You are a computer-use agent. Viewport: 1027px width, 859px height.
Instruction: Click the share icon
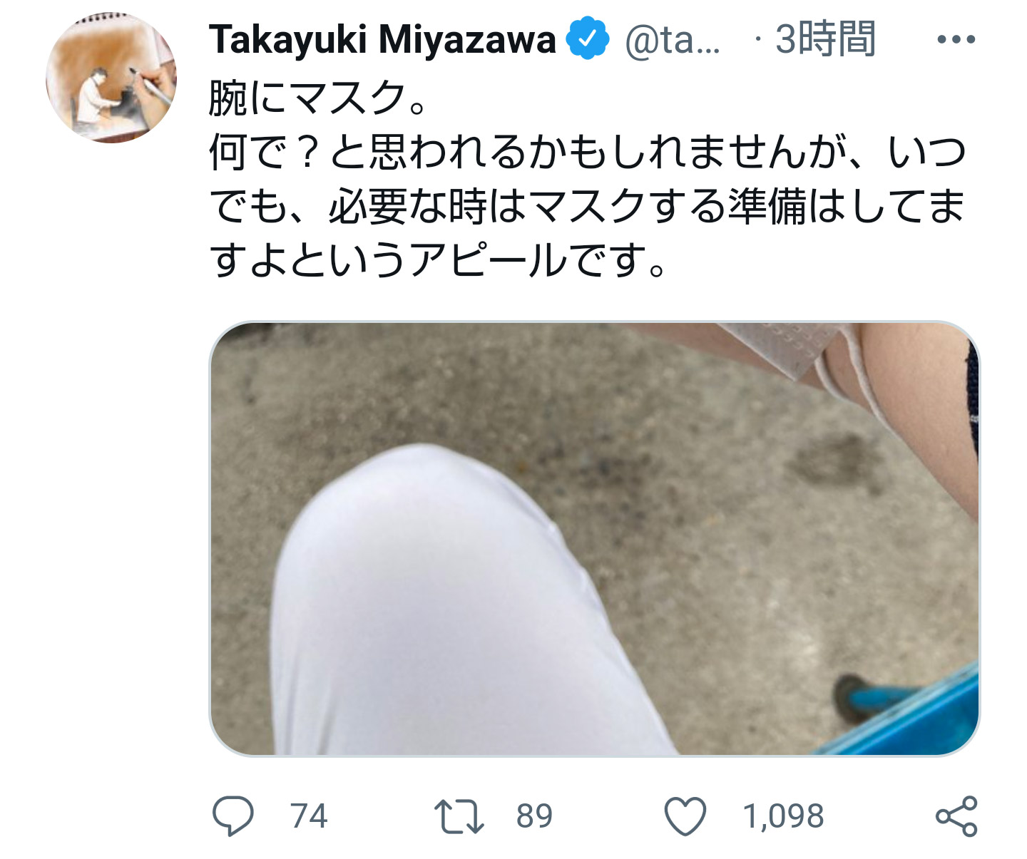pyautogui.click(x=956, y=816)
